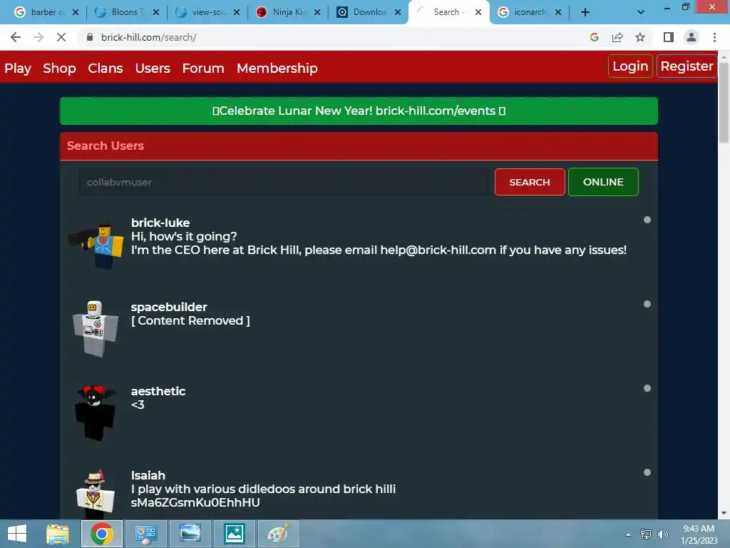Screen dimensions: 730x548
Task: Close the Bloons tab
Action: [156, 12]
